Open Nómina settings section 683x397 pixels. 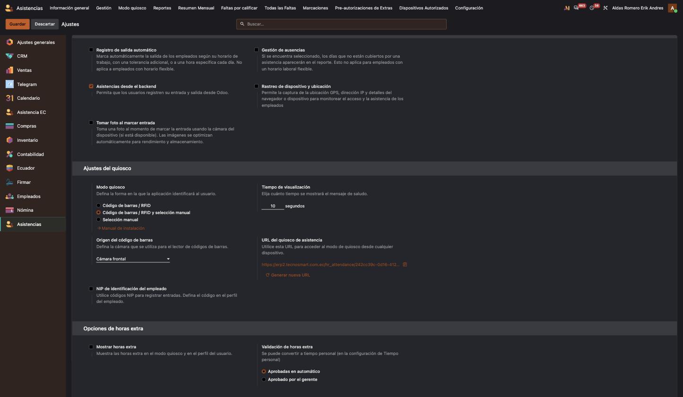[33, 210]
